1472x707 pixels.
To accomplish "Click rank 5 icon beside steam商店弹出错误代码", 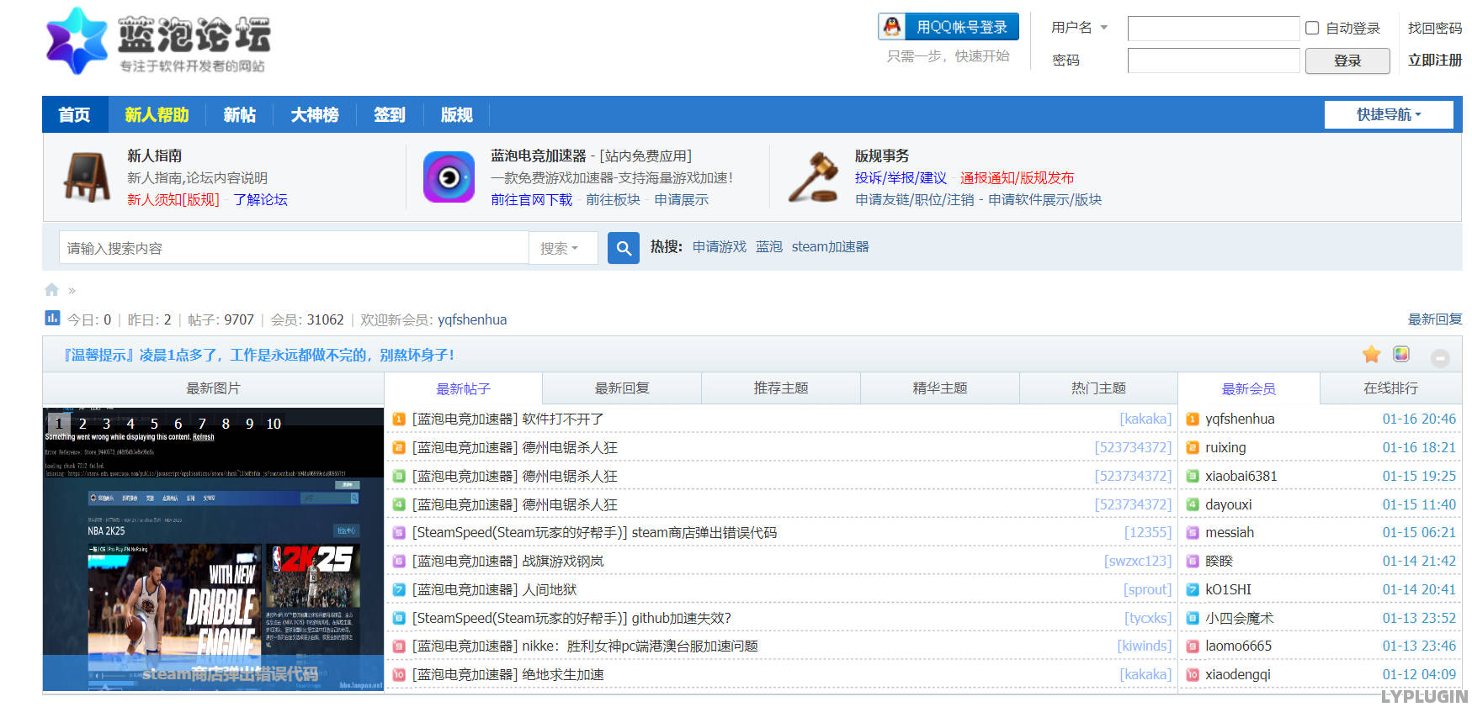I will (x=399, y=532).
